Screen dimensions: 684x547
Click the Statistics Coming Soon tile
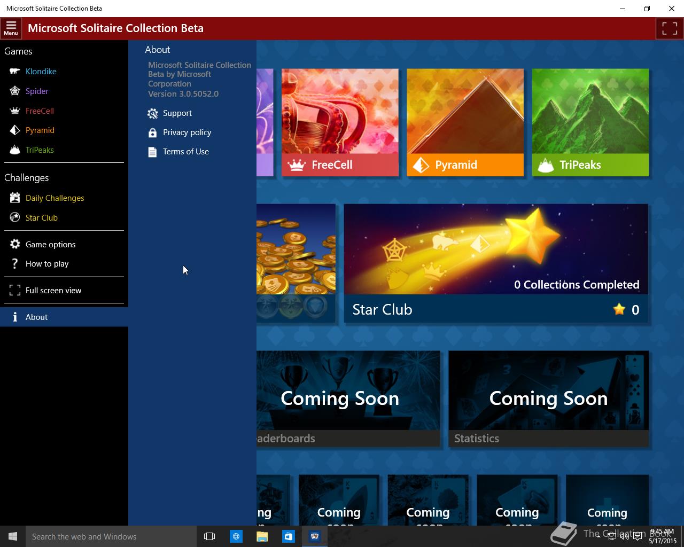pyautogui.click(x=548, y=398)
